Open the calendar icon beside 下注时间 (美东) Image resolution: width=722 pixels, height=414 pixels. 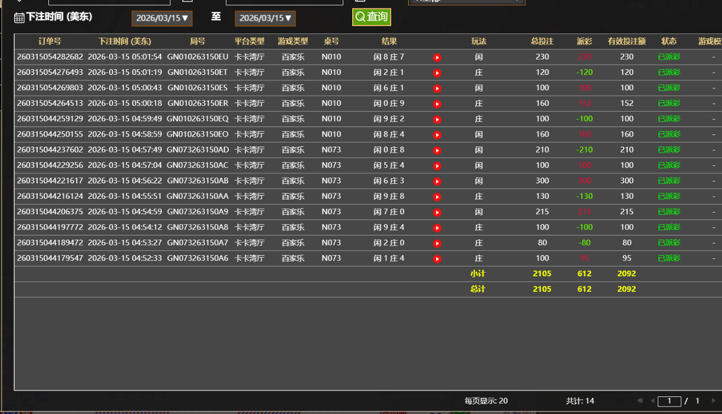18,17
